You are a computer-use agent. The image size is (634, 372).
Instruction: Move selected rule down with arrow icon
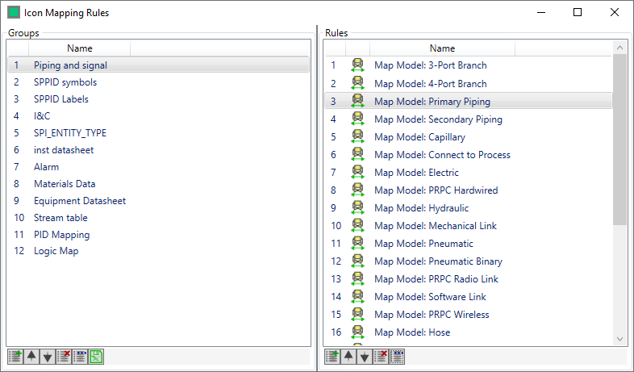[365, 357]
